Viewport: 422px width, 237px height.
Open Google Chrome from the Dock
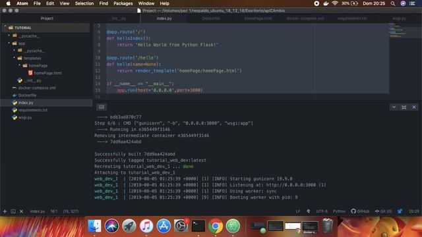[216, 226]
